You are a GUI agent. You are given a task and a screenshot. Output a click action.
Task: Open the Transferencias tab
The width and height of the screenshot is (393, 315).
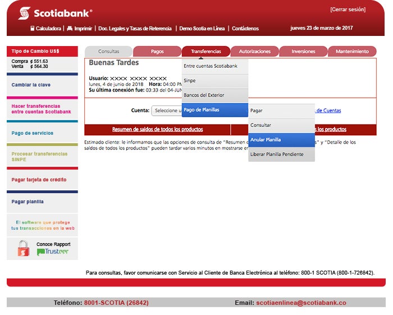205,51
